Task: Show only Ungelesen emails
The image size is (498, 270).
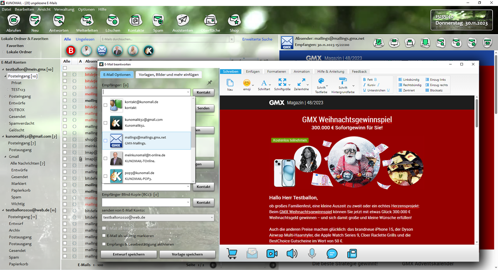Action: pos(85,39)
